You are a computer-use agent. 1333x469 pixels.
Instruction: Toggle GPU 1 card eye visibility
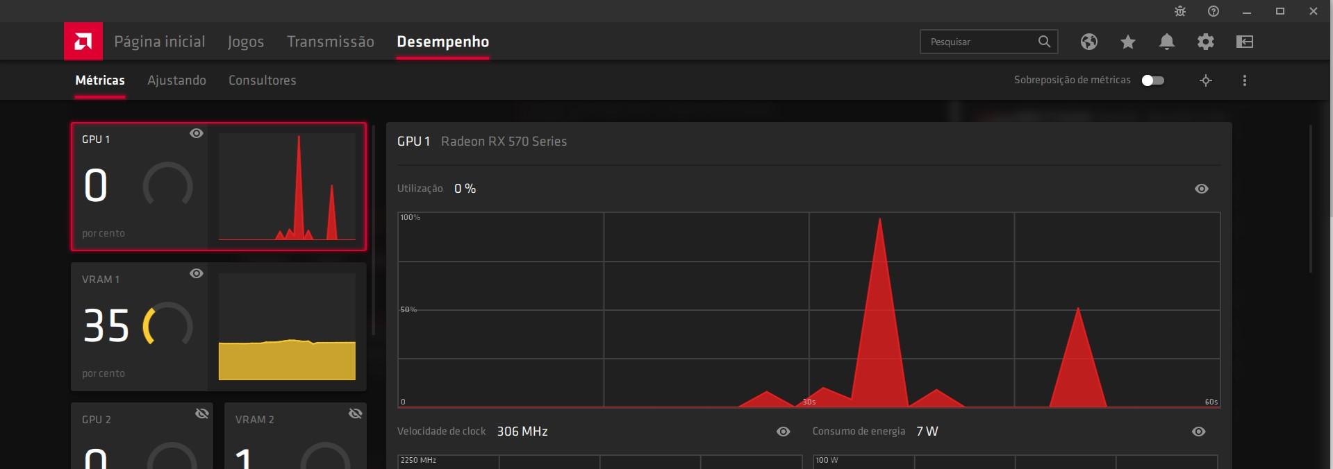(x=197, y=133)
